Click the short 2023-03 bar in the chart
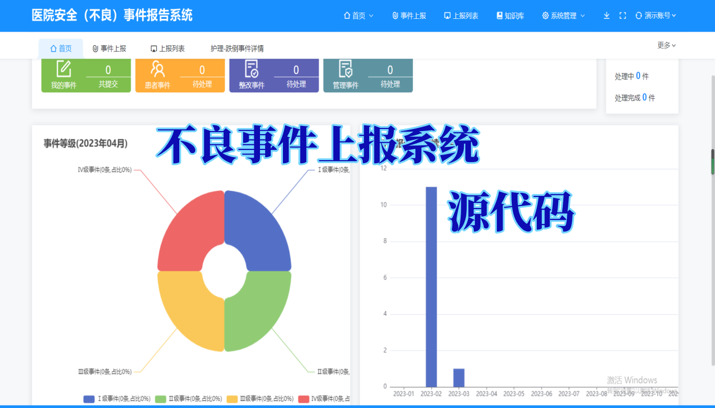 459,377
